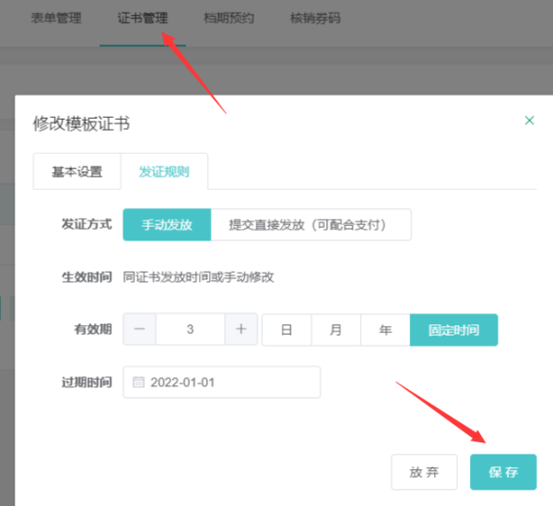Switch to the 基本设置 tab

click(76, 172)
